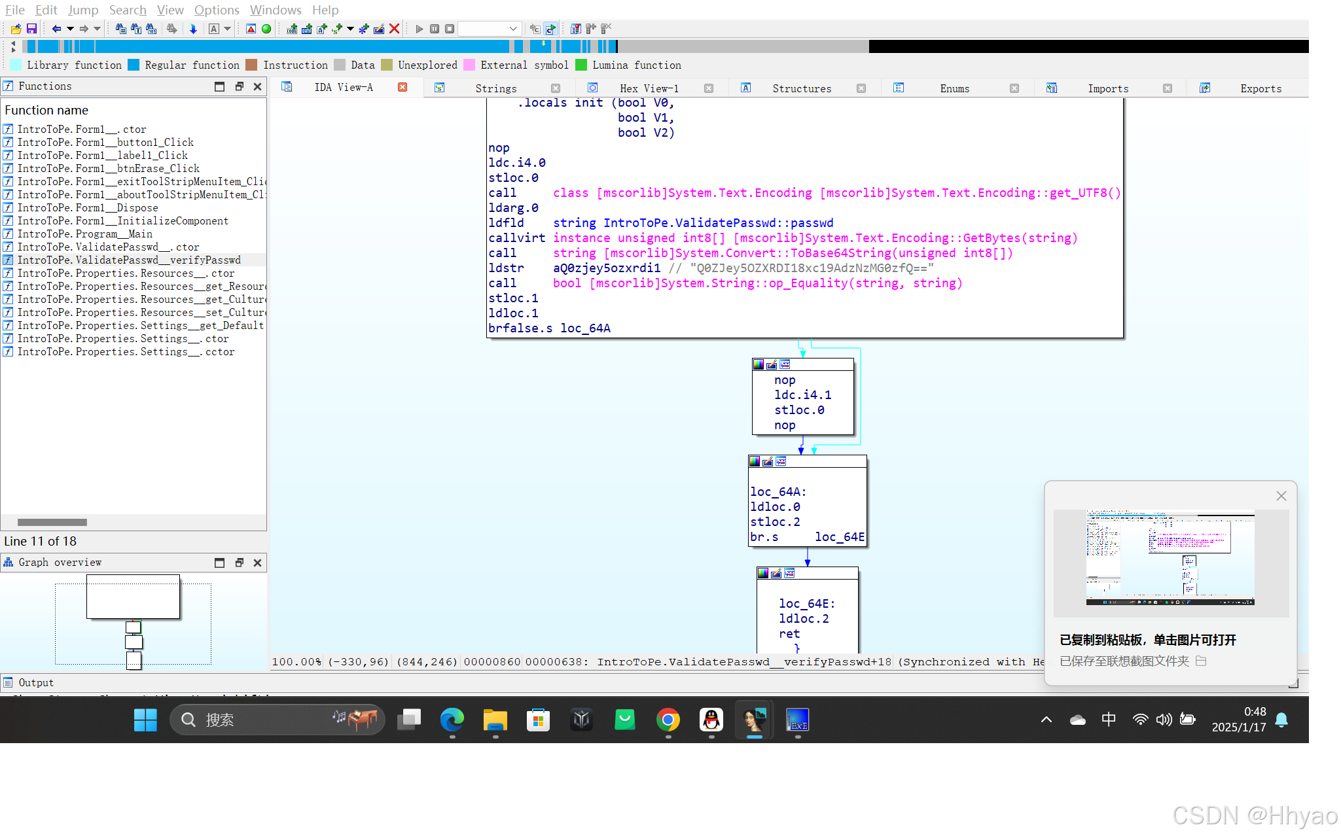Switch to the Strings tab
Screen dimensions: 1341x838
[x=495, y=88]
